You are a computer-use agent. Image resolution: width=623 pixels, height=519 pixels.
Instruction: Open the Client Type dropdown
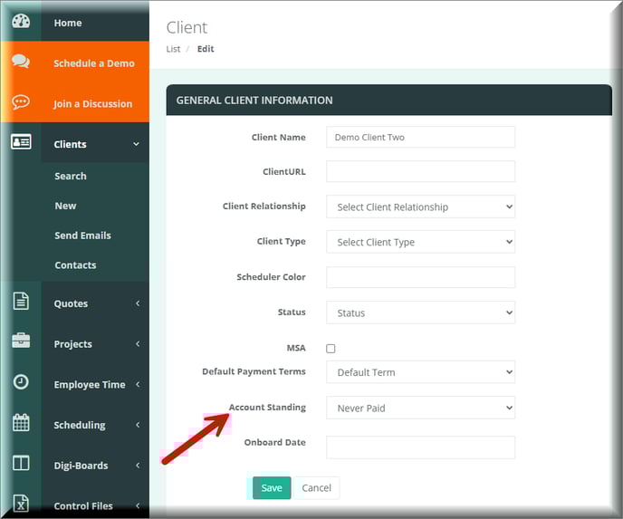[x=420, y=242]
